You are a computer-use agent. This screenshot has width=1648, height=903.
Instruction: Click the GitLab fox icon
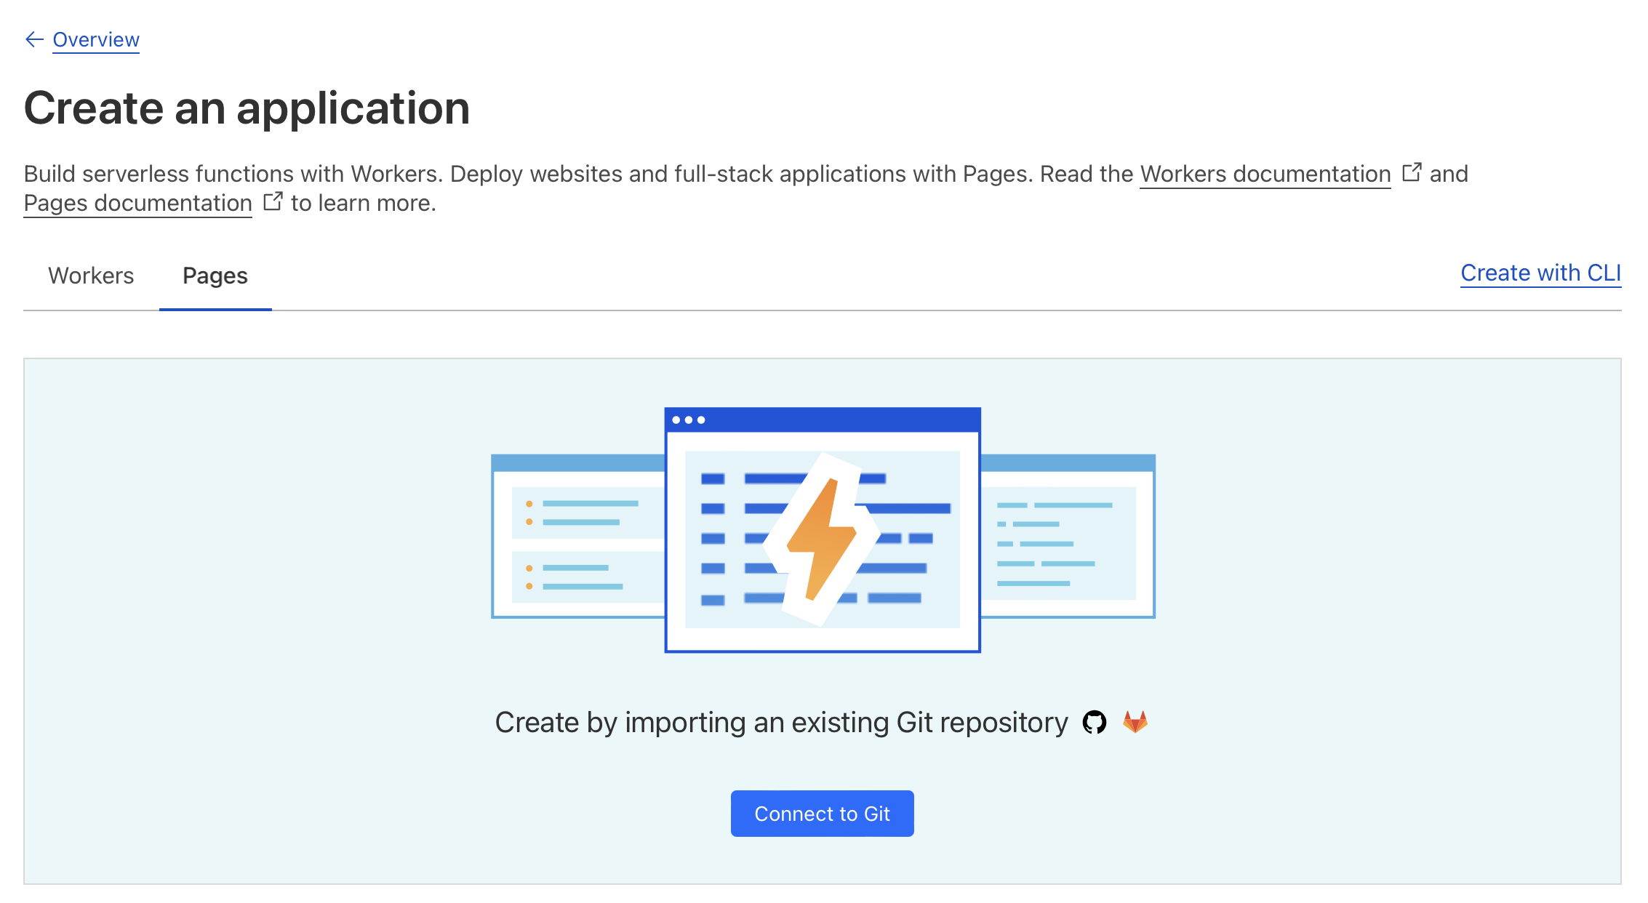(x=1135, y=722)
